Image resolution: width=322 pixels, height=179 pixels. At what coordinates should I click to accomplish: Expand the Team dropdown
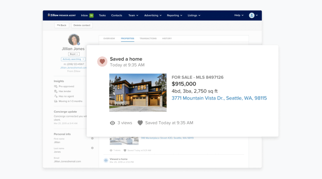[133, 15]
